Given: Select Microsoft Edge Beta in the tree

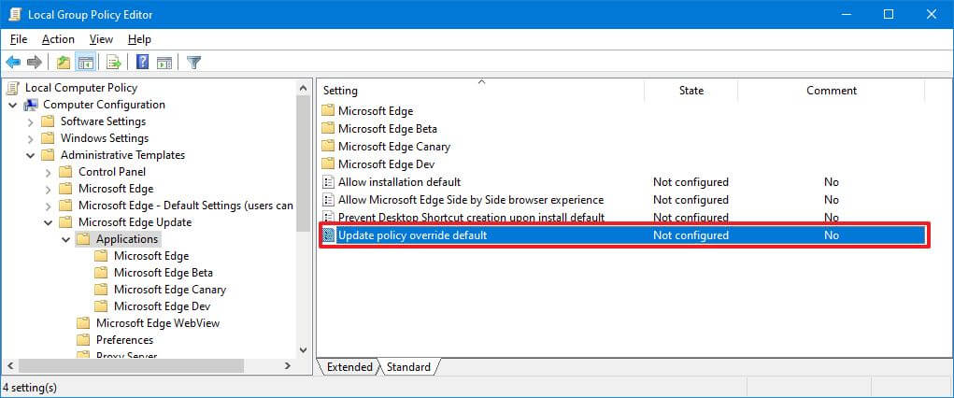Looking at the screenshot, I should tap(164, 273).
